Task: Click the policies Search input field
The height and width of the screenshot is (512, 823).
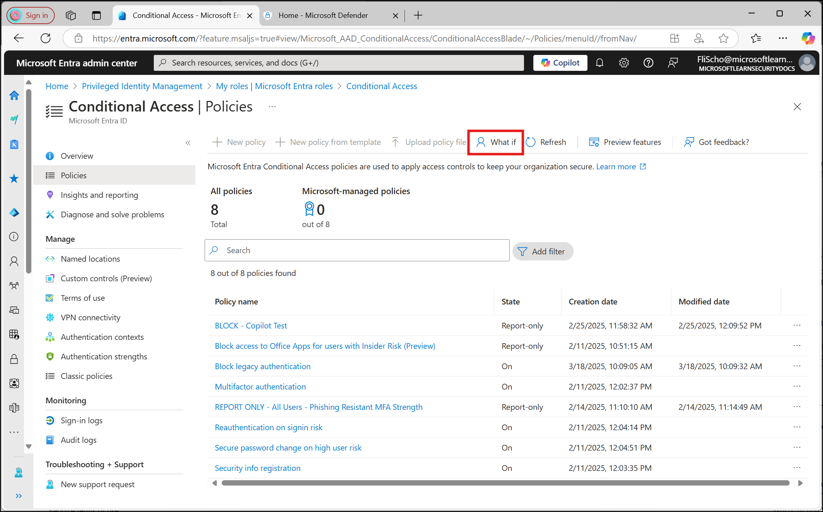Action: tap(357, 250)
